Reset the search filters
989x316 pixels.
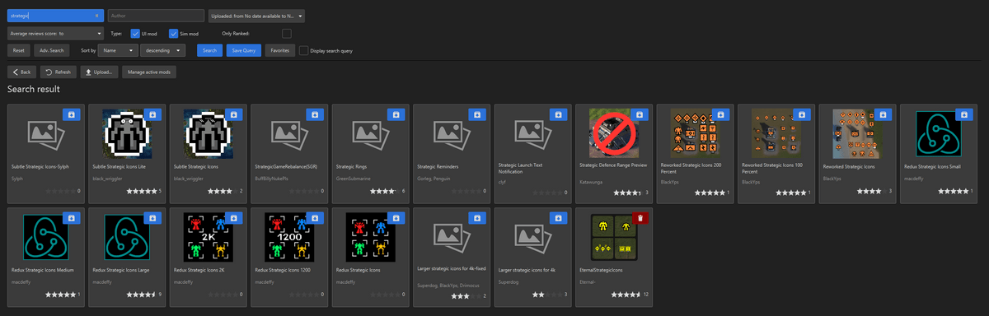(x=19, y=50)
